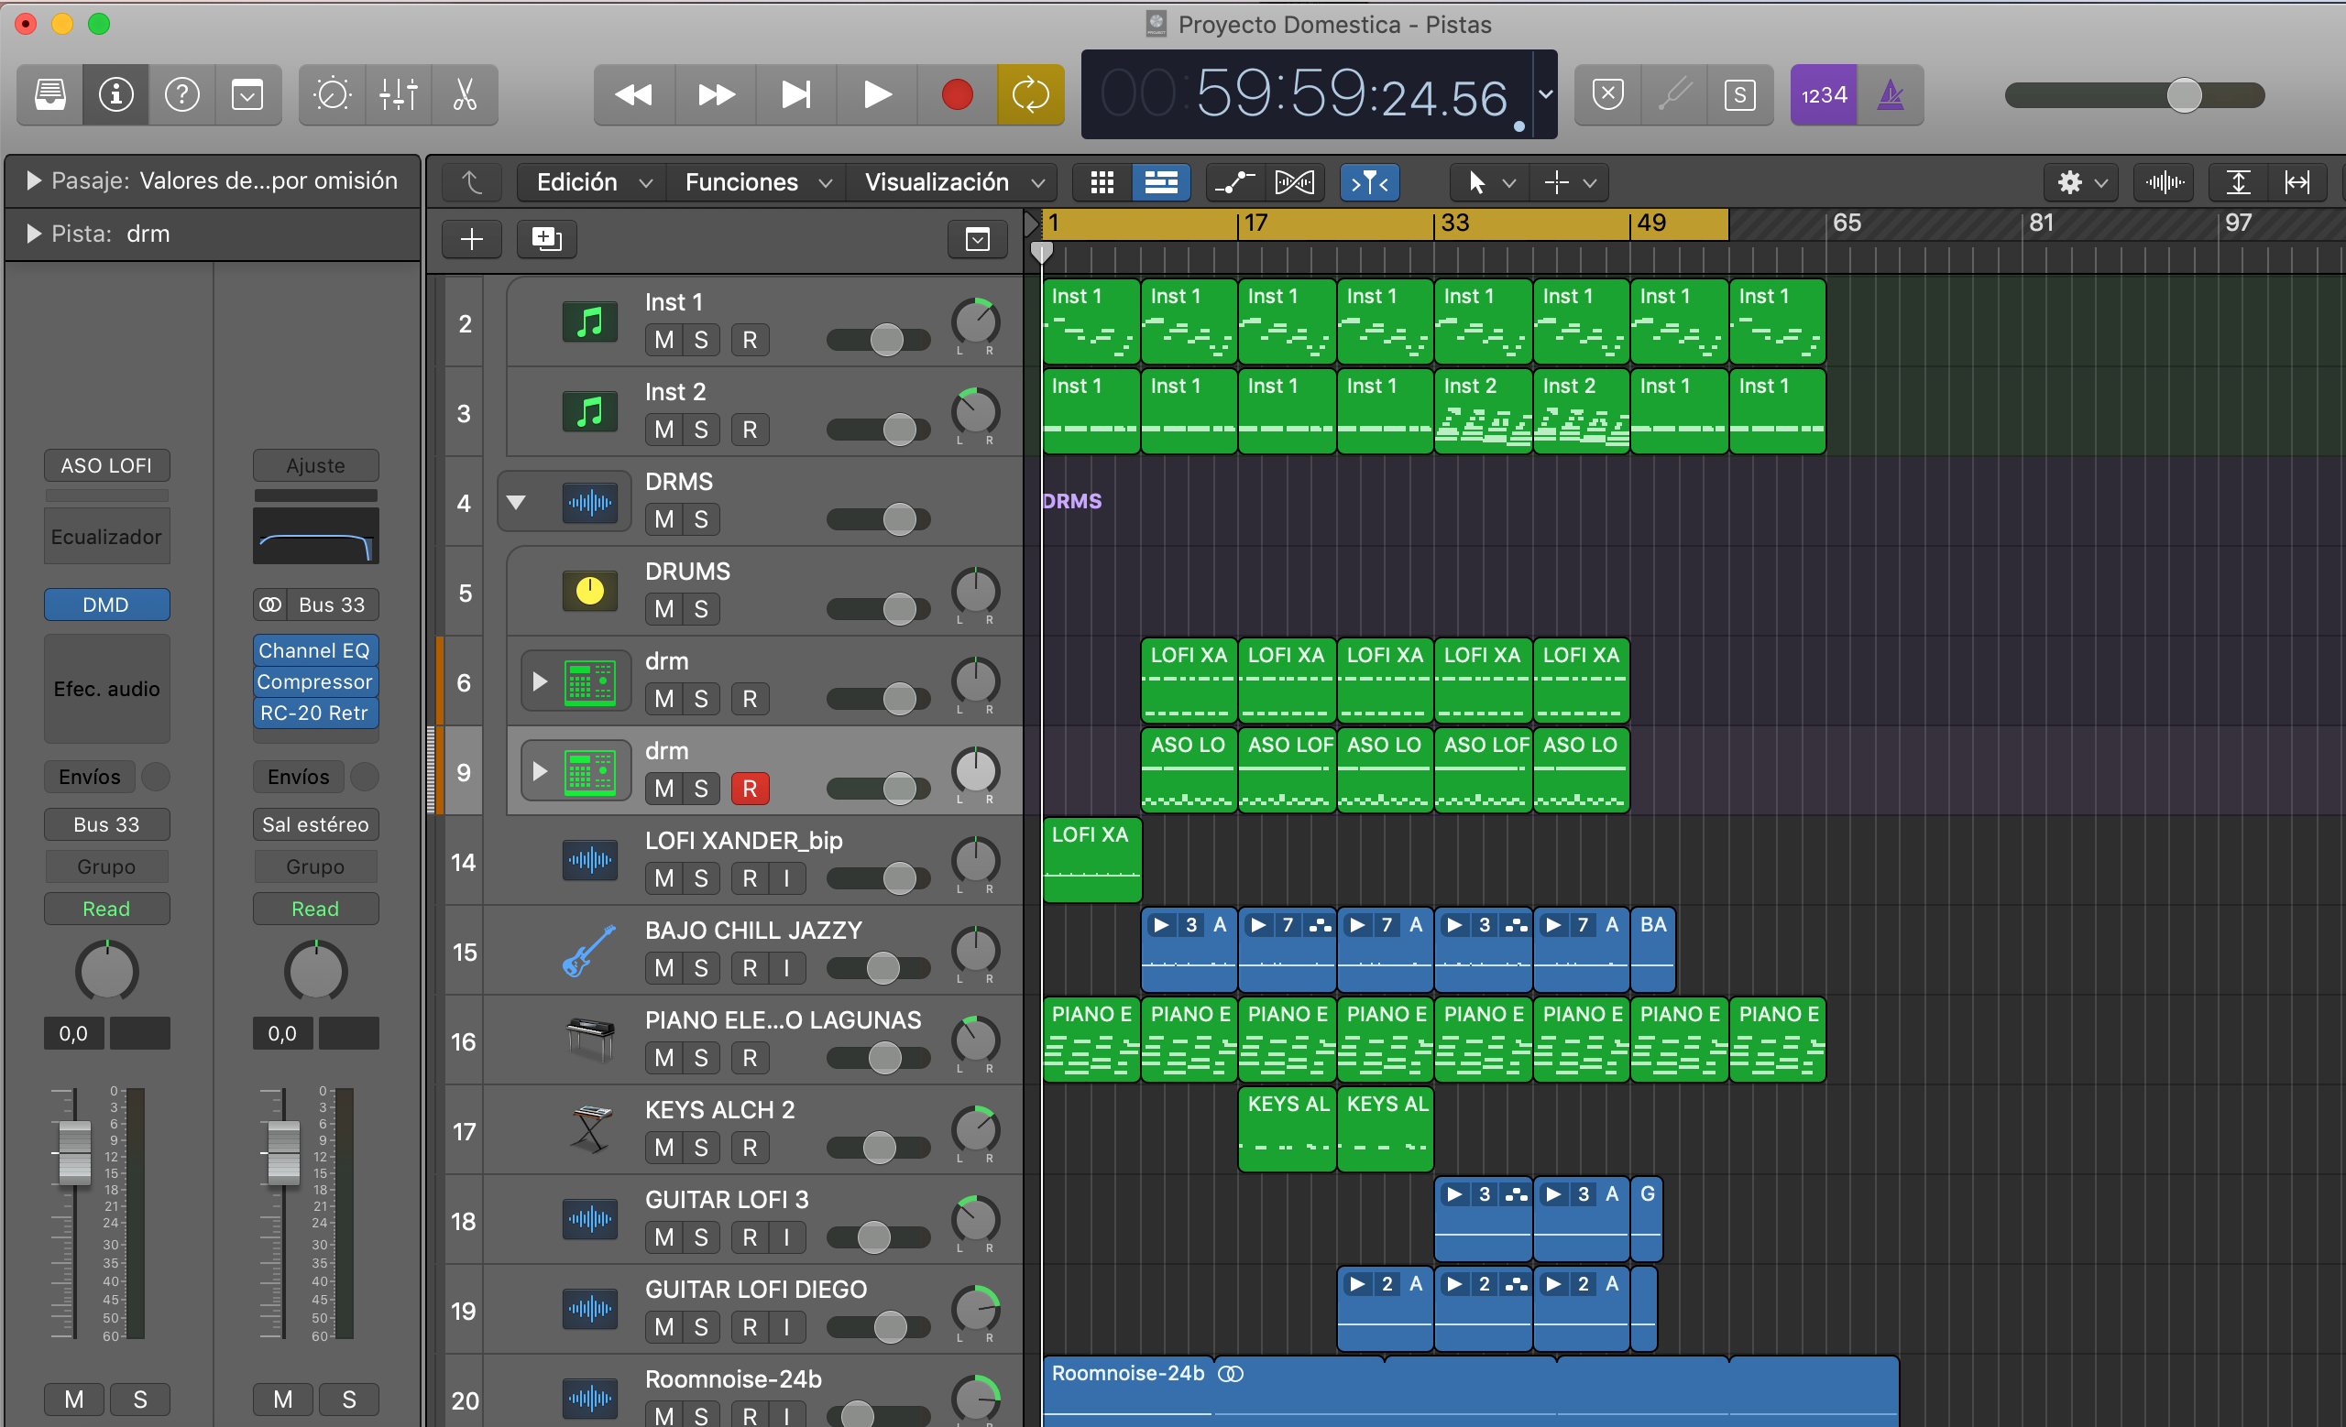The height and width of the screenshot is (1427, 2346).
Task: Go to end with skip button
Action: tap(796, 95)
